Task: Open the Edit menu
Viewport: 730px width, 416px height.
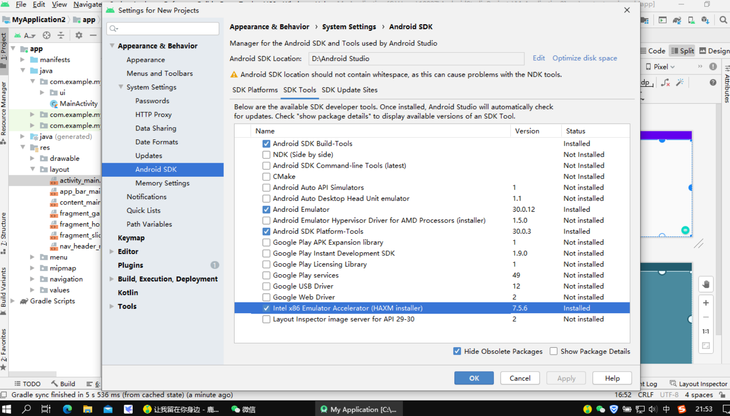Action: point(39,4)
